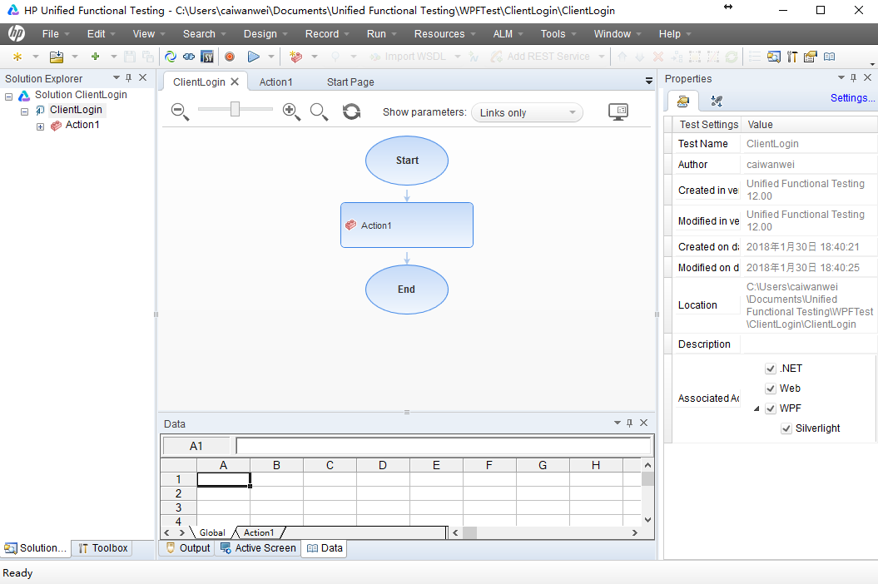Select the Global data sheet tab

coord(211,532)
